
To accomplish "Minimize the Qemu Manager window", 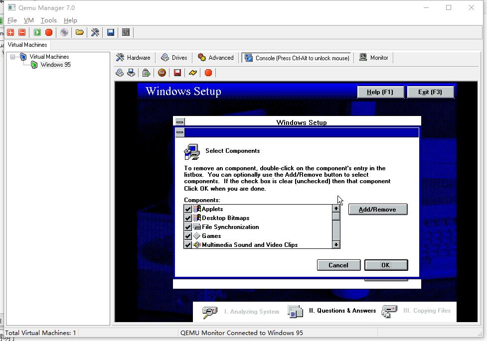I will (x=426, y=7).
